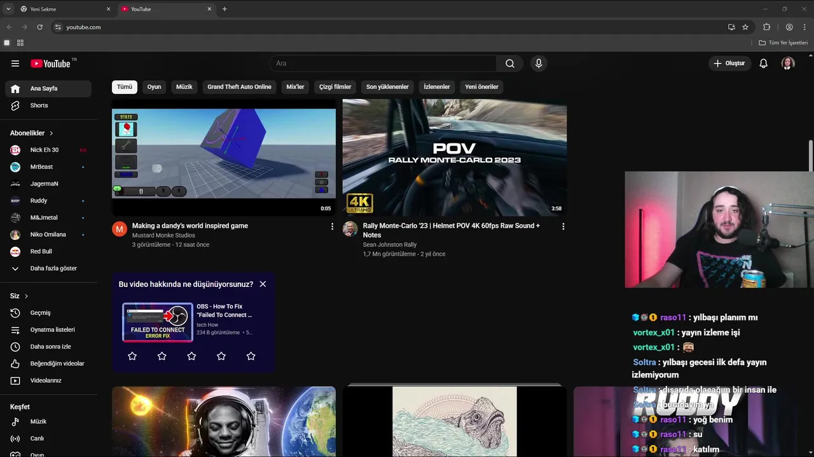Viewport: 814px width, 457px height.
Task: Open Geçmiş history
Action: [48, 313]
